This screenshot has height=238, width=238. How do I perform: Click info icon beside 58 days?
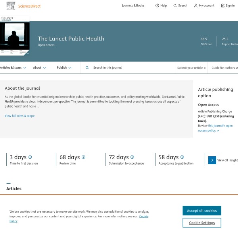[182, 157]
